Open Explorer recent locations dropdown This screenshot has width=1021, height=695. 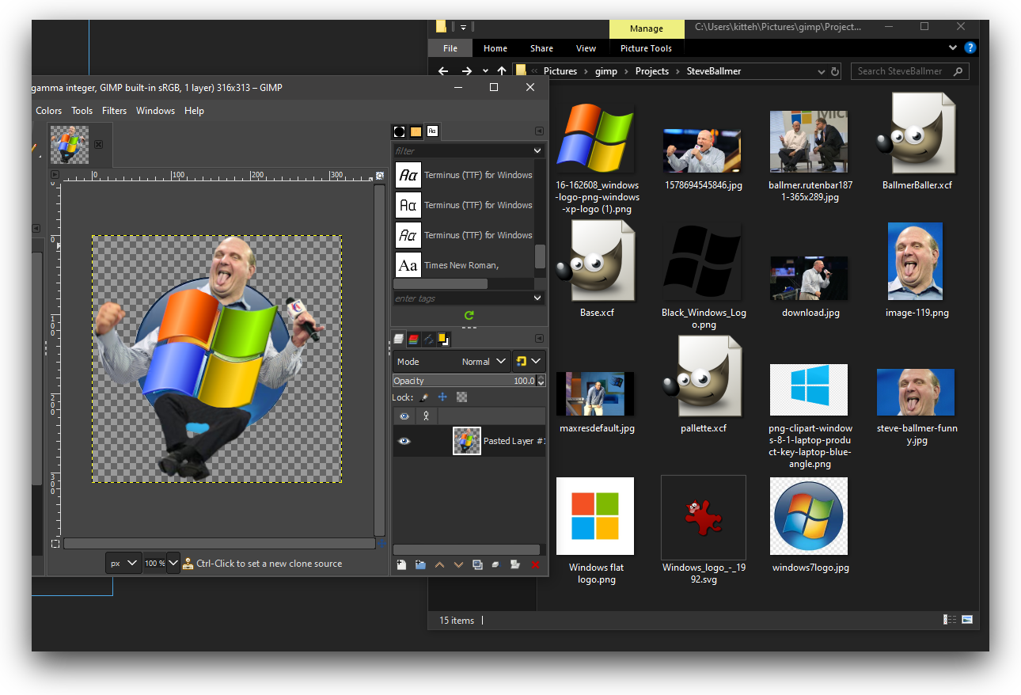[484, 71]
